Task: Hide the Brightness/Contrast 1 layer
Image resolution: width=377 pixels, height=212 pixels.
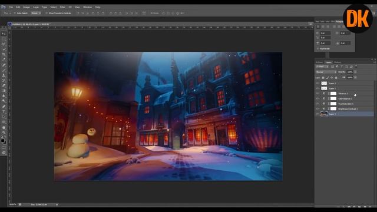Action: point(318,109)
